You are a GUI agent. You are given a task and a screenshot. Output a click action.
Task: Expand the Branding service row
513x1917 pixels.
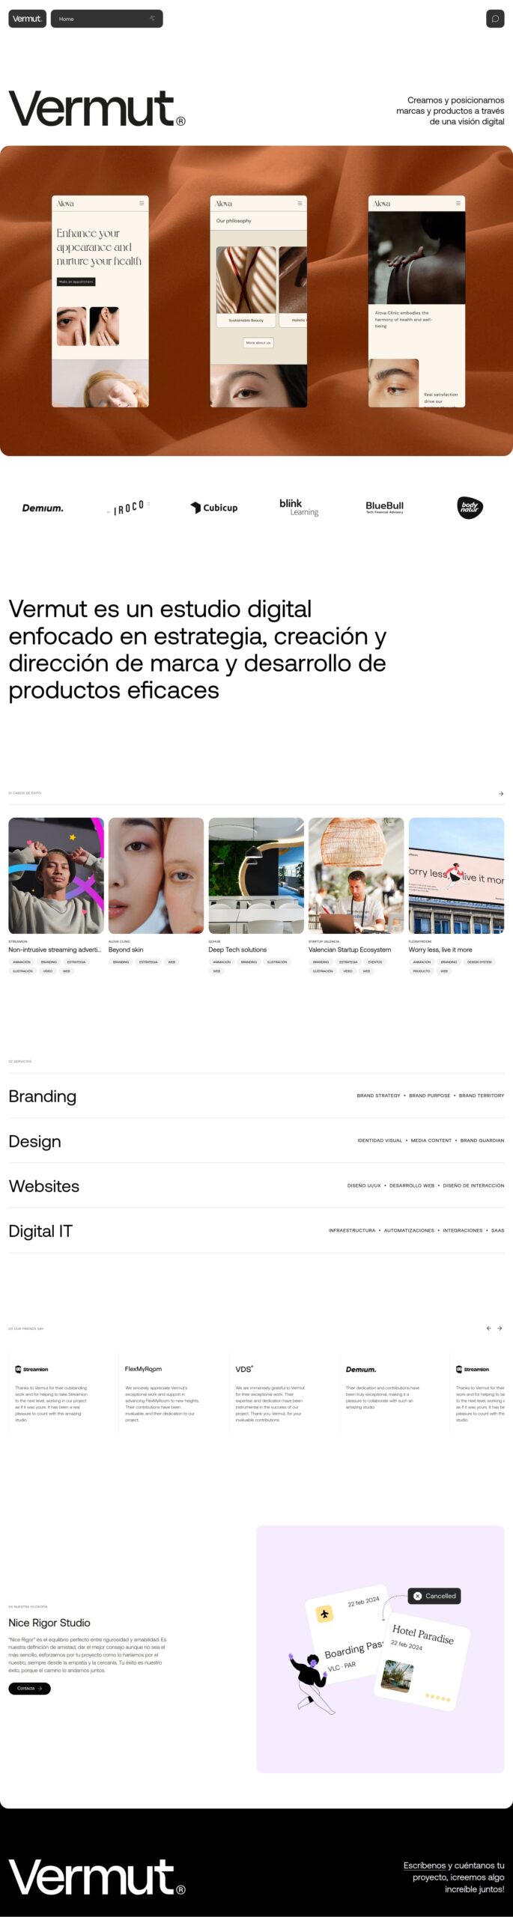(256, 1096)
